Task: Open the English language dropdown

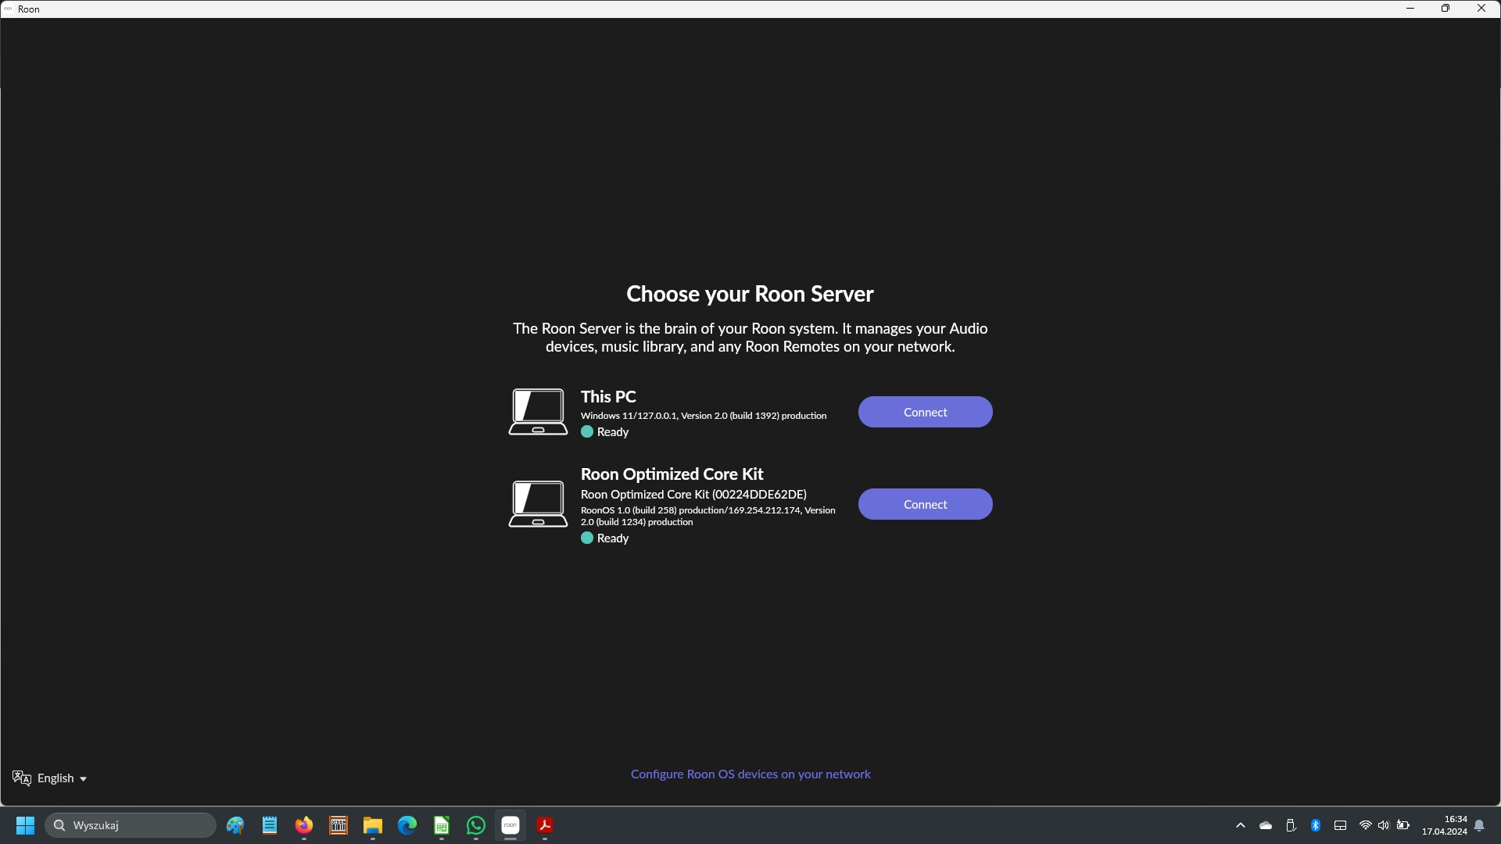Action: (62, 778)
